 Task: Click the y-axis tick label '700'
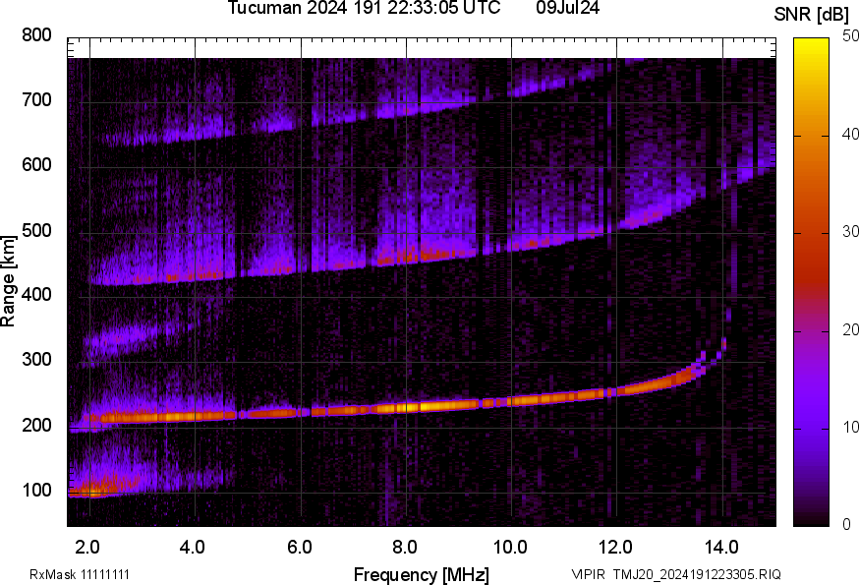pyautogui.click(x=36, y=100)
